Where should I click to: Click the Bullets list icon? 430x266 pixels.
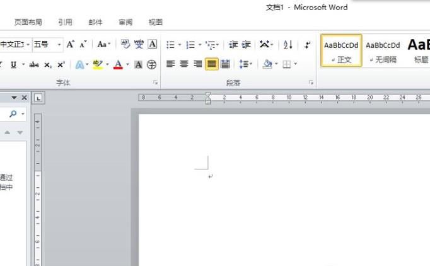171,45
